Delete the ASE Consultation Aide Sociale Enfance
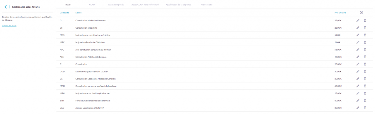The width and height of the screenshot is (375, 114). [x=365, y=57]
